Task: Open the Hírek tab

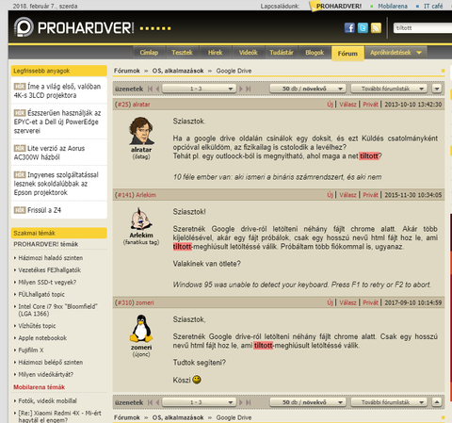Action: pos(216,53)
